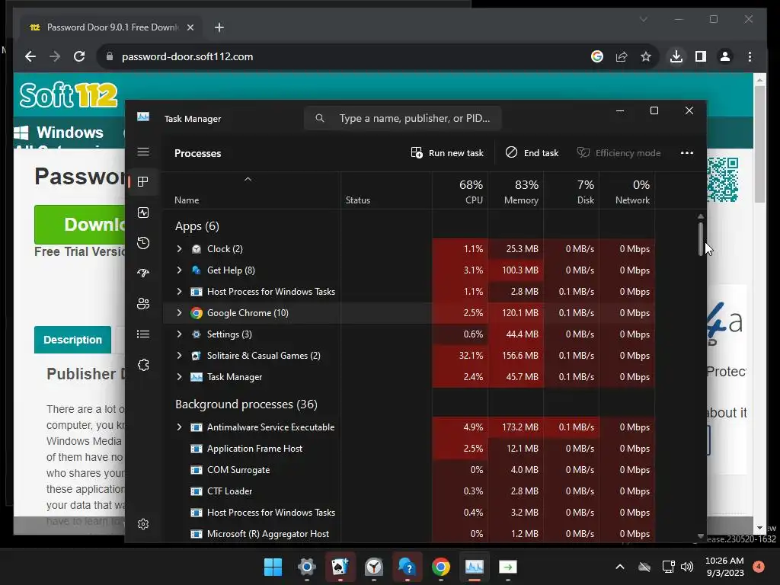The height and width of the screenshot is (585, 780).
Task: Expand the Task Manager process row
Action: 179,377
